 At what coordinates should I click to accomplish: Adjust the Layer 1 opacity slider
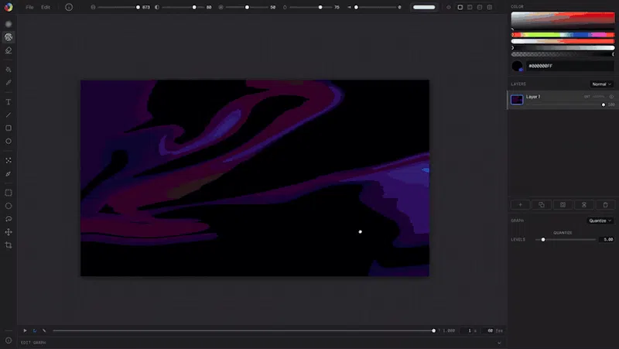565,104
